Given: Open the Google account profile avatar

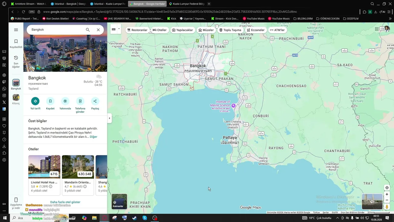Looking at the screenshot, I should click(387, 29).
